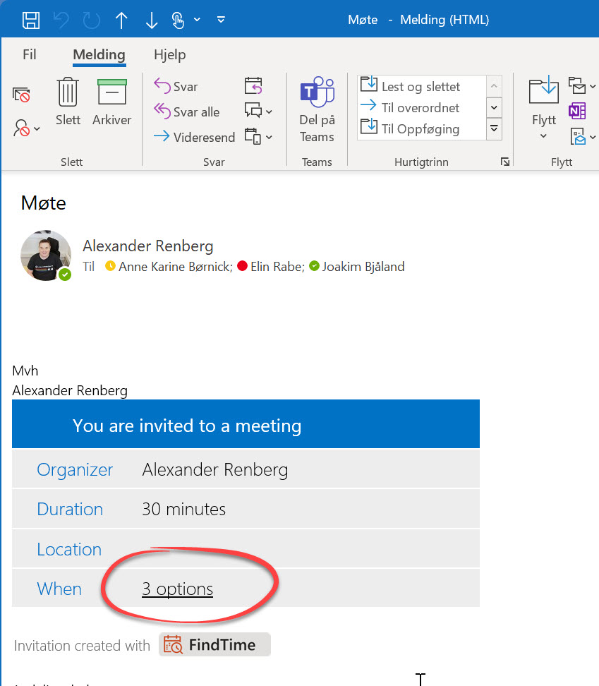Switch to the Melding ribbon tab
The image size is (599, 686).
99,54
